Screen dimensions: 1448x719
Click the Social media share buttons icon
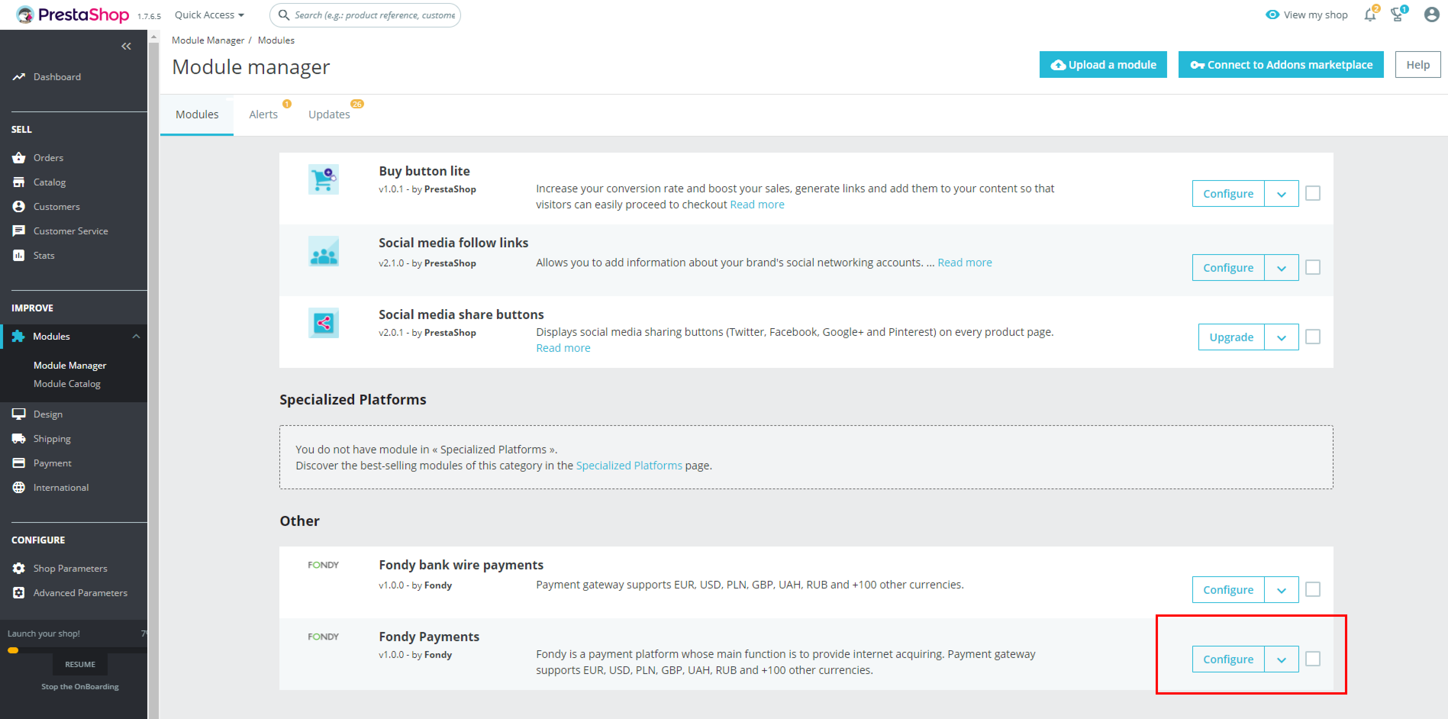(x=323, y=323)
